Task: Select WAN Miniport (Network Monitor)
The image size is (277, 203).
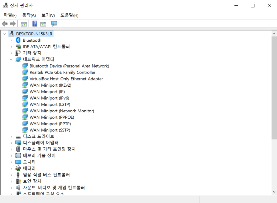Action: 62,111
